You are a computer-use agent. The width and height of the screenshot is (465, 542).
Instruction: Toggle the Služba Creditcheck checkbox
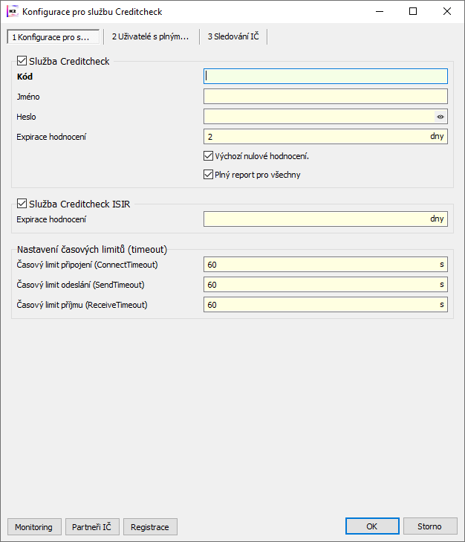21,62
